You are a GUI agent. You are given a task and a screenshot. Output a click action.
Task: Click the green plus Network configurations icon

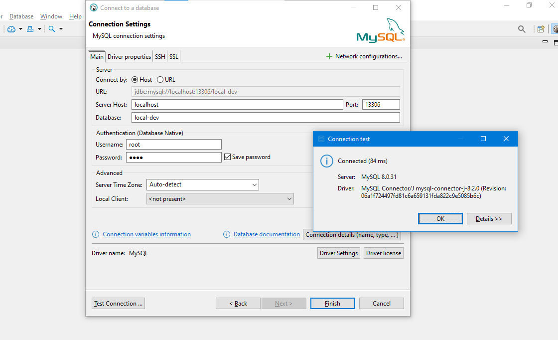pyautogui.click(x=329, y=56)
